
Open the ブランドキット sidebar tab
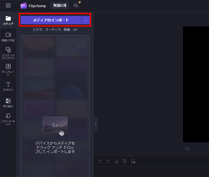(x=8, y=119)
